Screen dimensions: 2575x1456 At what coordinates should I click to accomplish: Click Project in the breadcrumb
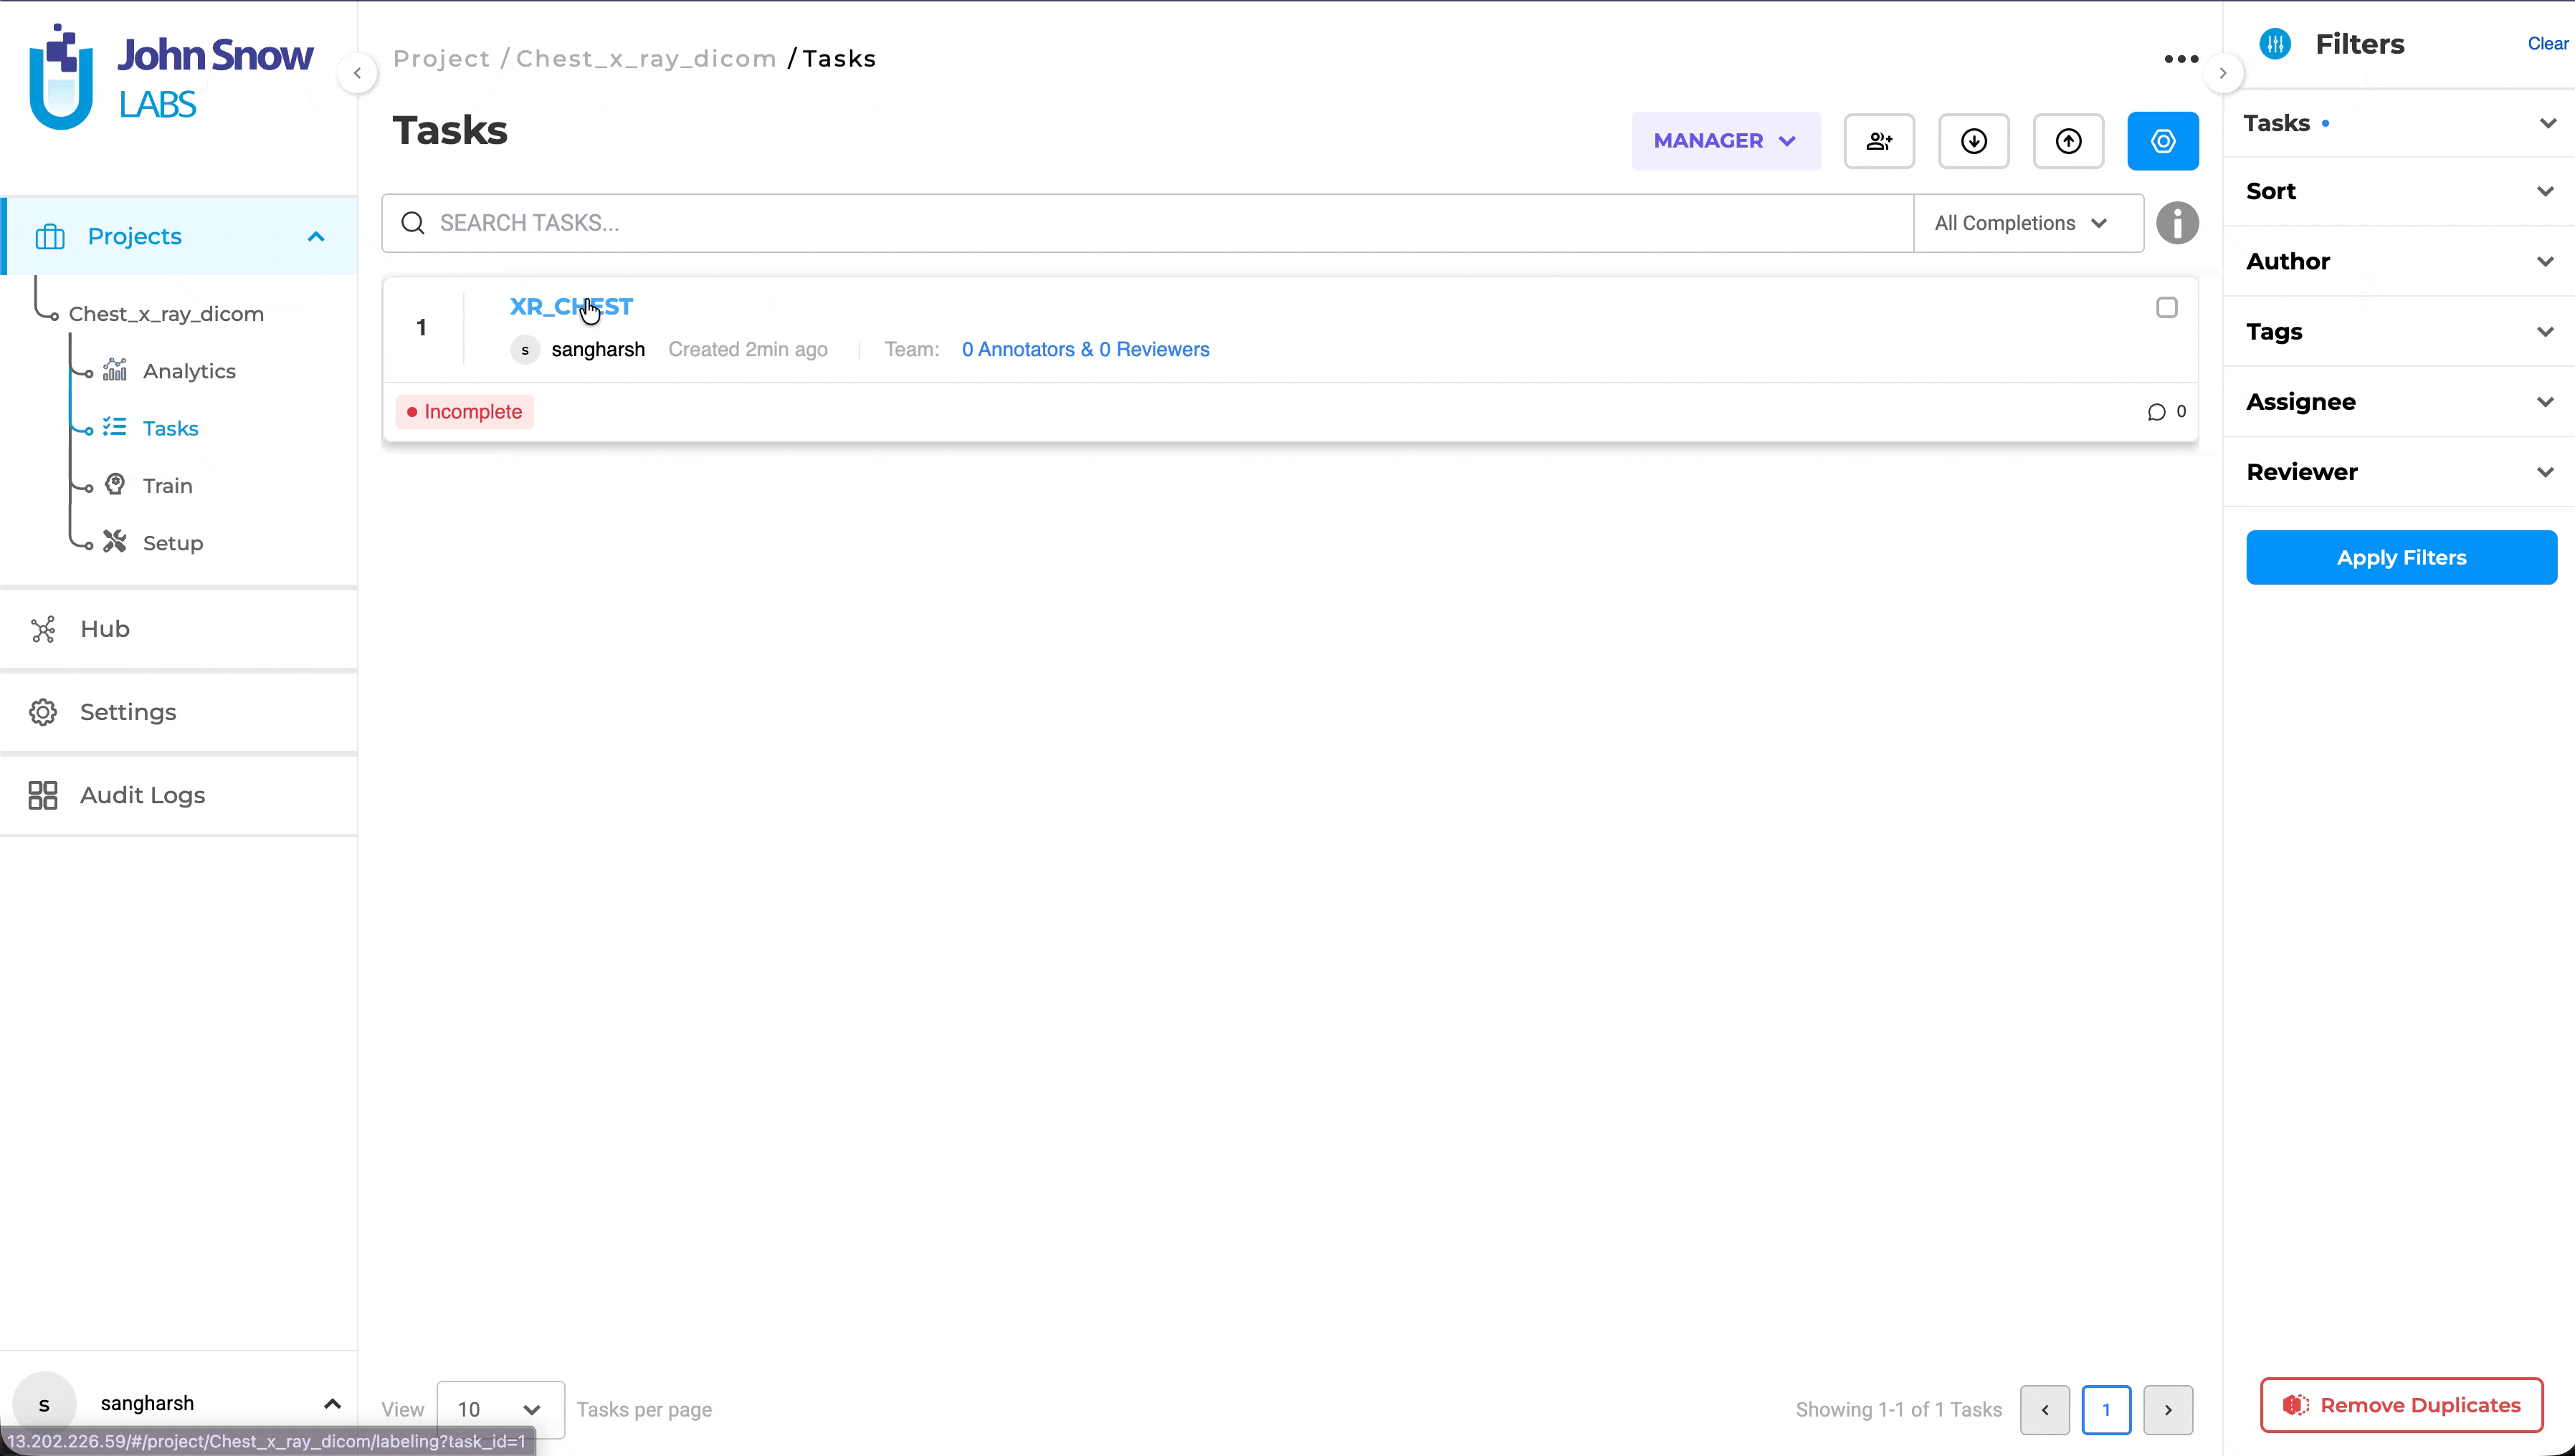[x=441, y=59]
